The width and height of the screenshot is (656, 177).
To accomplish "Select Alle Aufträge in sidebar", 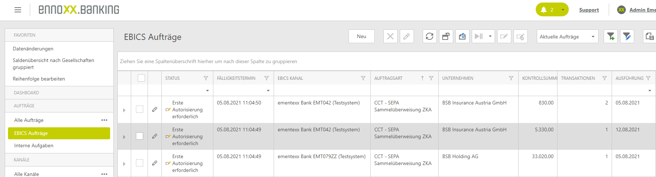I will [x=29, y=120].
